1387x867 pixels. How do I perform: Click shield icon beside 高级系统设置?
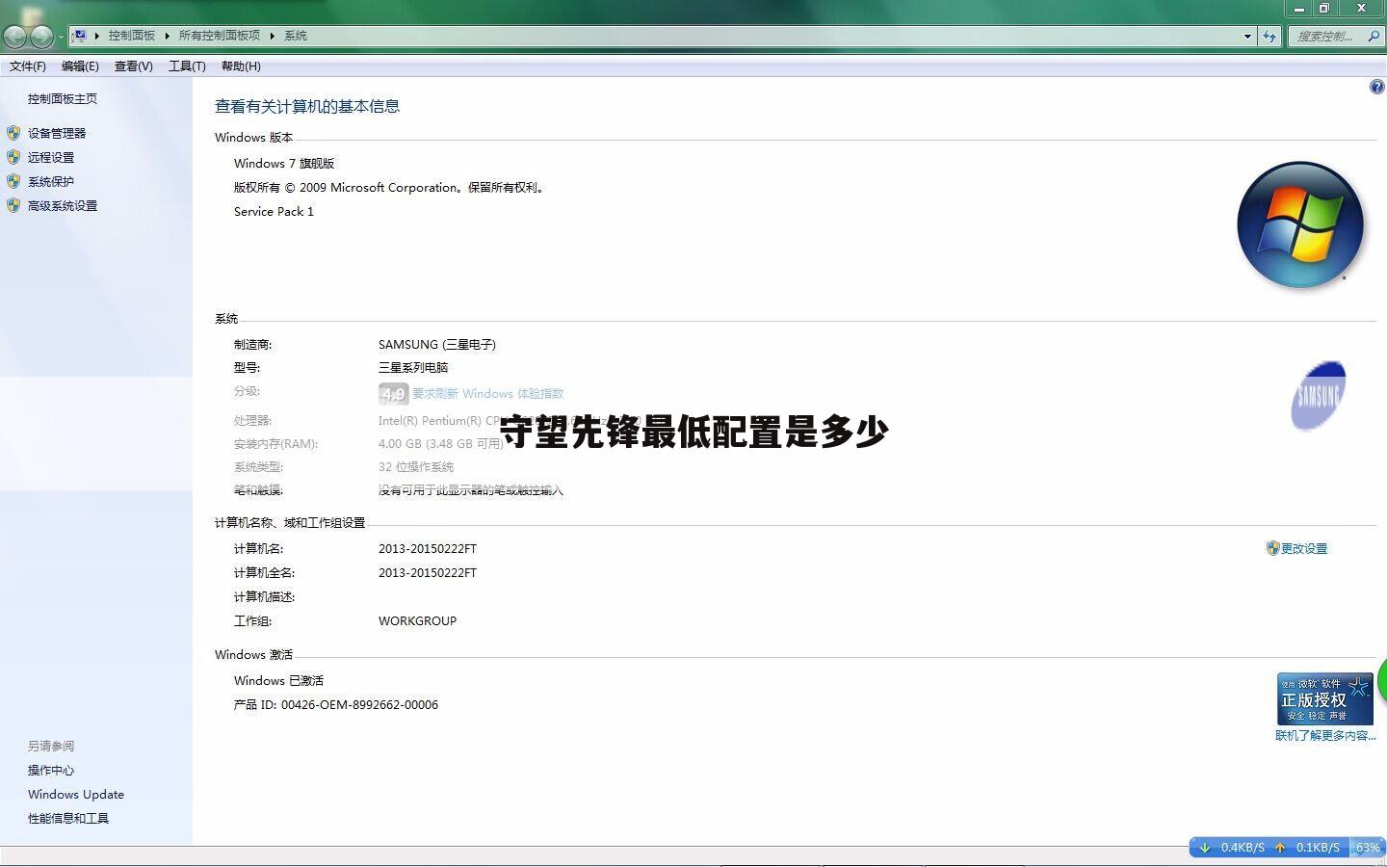pos(13,205)
